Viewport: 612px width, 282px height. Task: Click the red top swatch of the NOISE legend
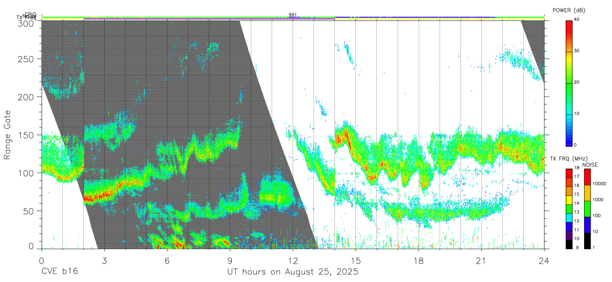pyautogui.click(x=587, y=177)
